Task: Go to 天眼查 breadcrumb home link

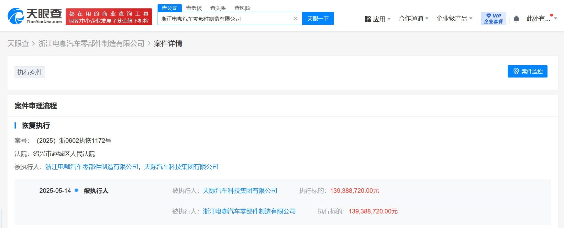Action: coord(18,43)
